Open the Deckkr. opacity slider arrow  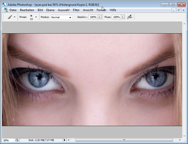100,17
